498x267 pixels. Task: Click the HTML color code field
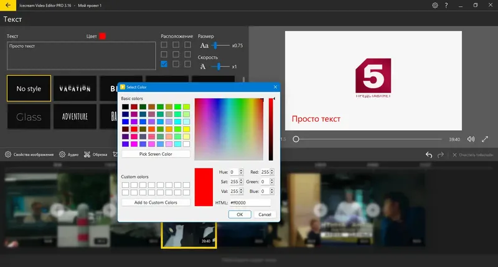click(x=250, y=202)
